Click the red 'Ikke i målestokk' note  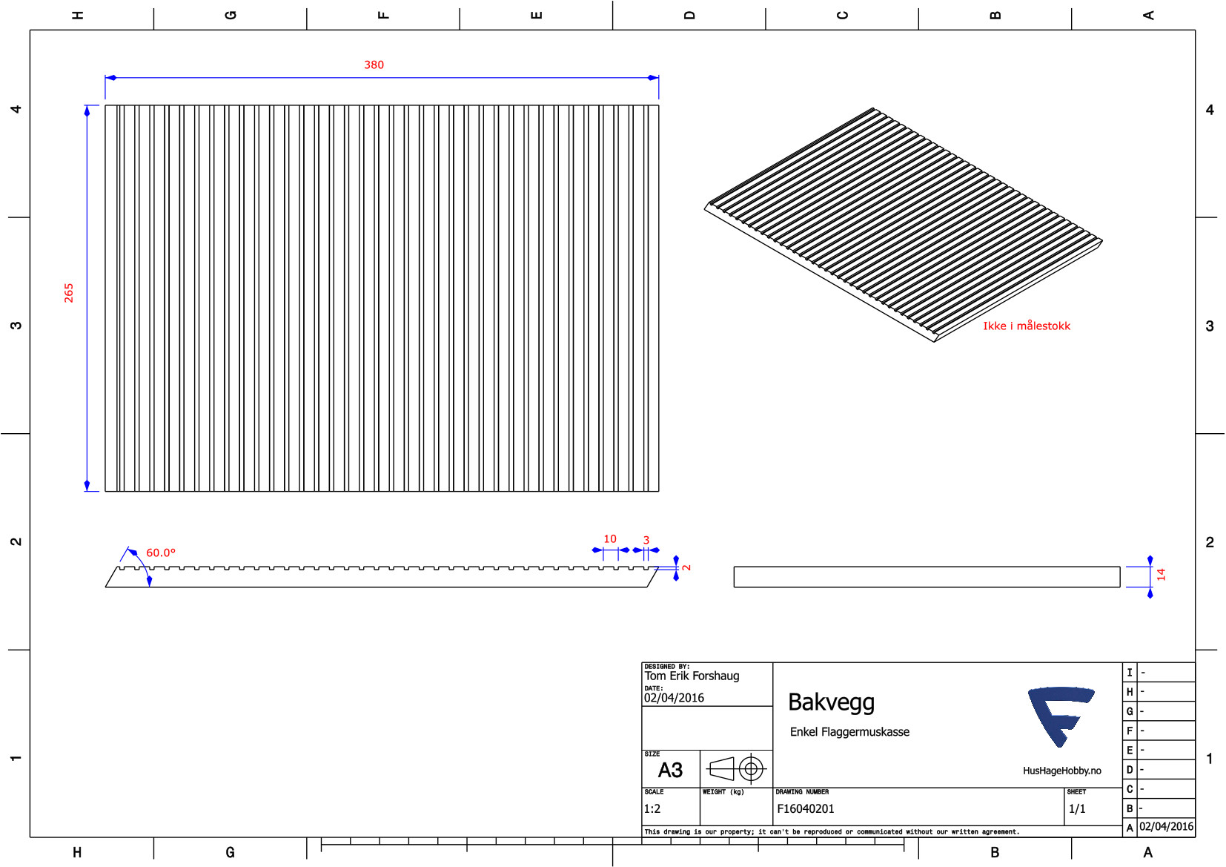[1027, 326]
